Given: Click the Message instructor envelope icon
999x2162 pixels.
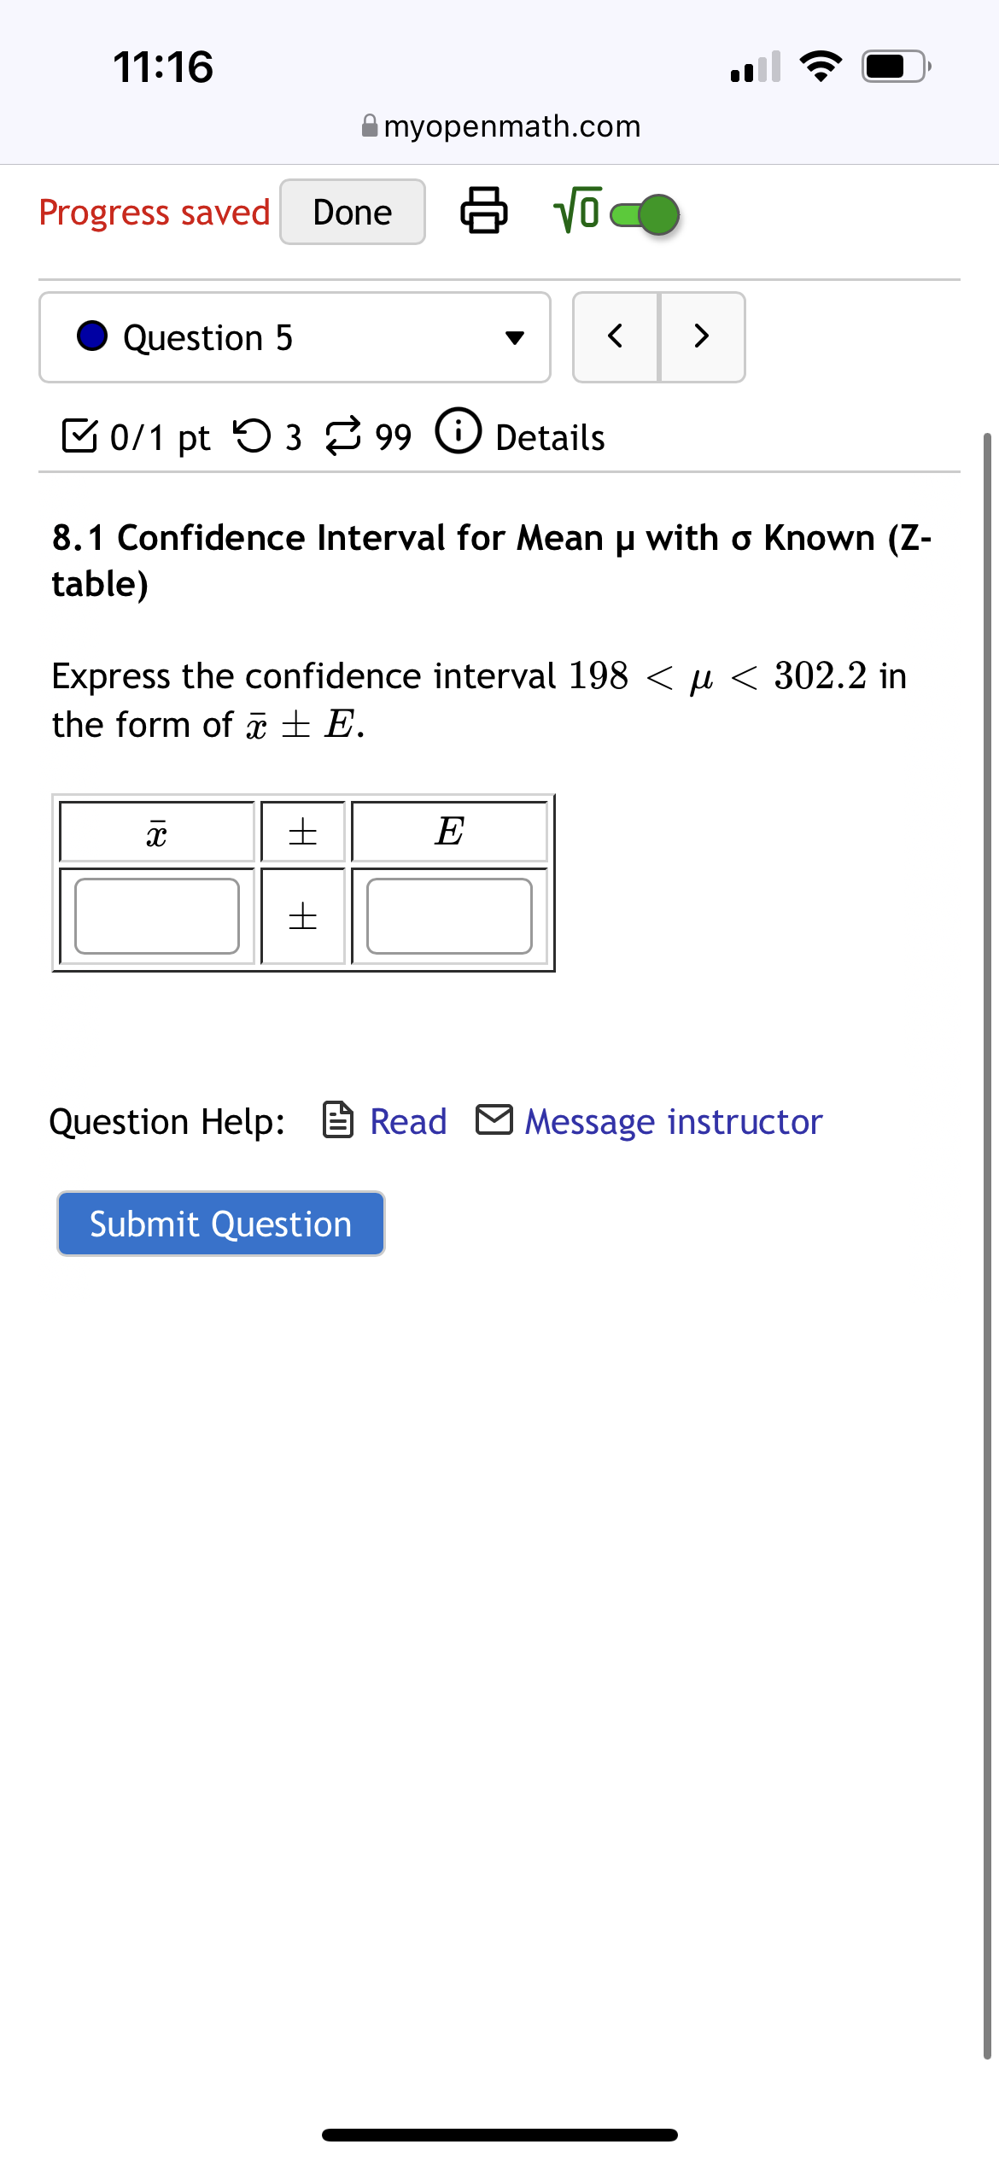Looking at the screenshot, I should click(x=495, y=1121).
